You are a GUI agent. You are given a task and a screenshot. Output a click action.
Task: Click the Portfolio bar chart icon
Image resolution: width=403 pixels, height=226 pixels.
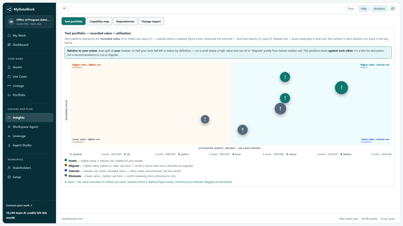point(9,95)
